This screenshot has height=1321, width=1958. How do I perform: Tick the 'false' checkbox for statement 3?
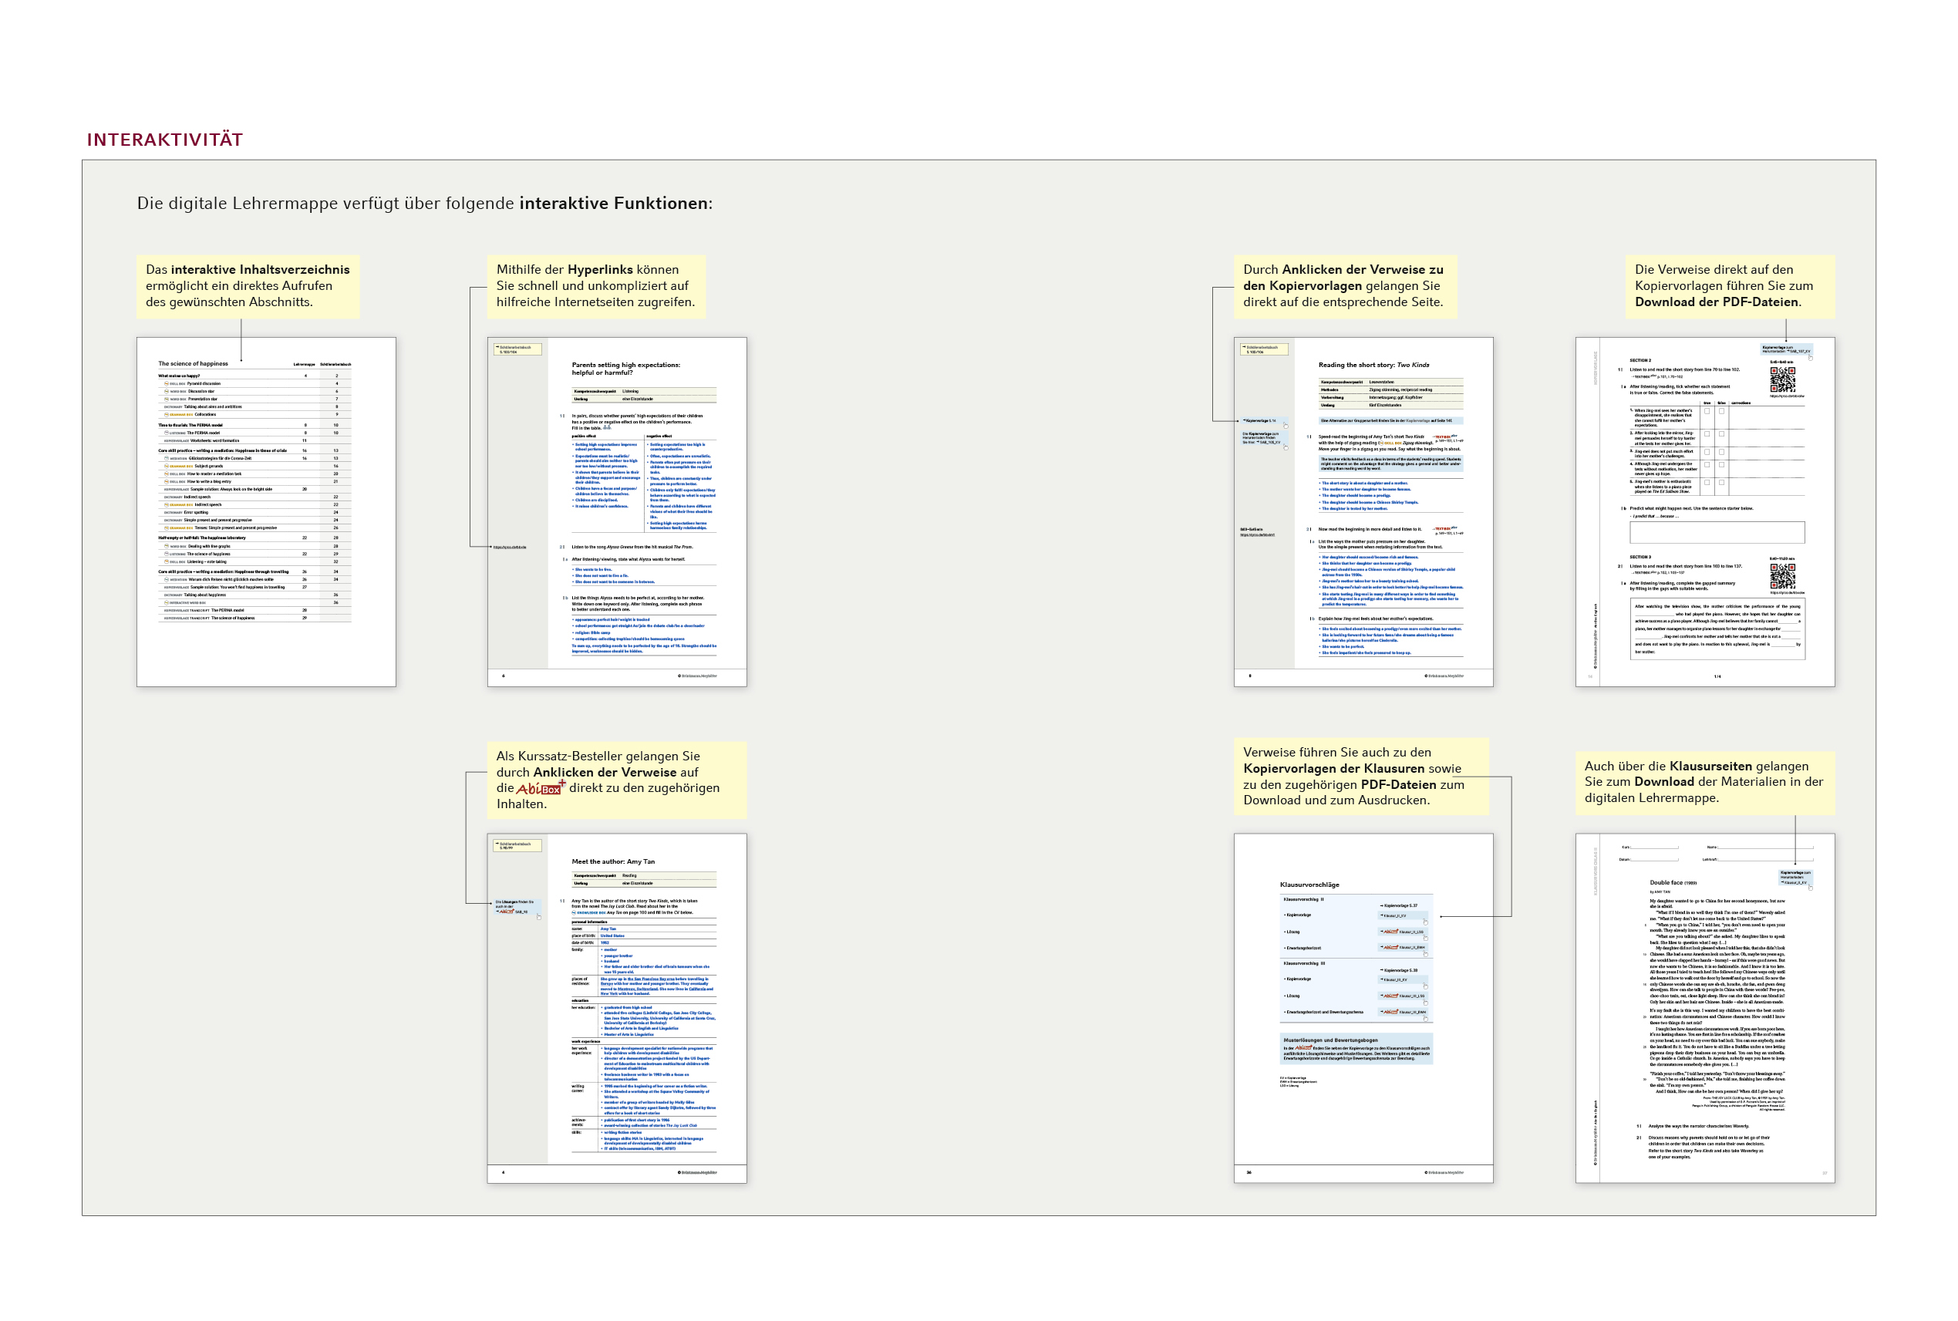pos(1722,453)
